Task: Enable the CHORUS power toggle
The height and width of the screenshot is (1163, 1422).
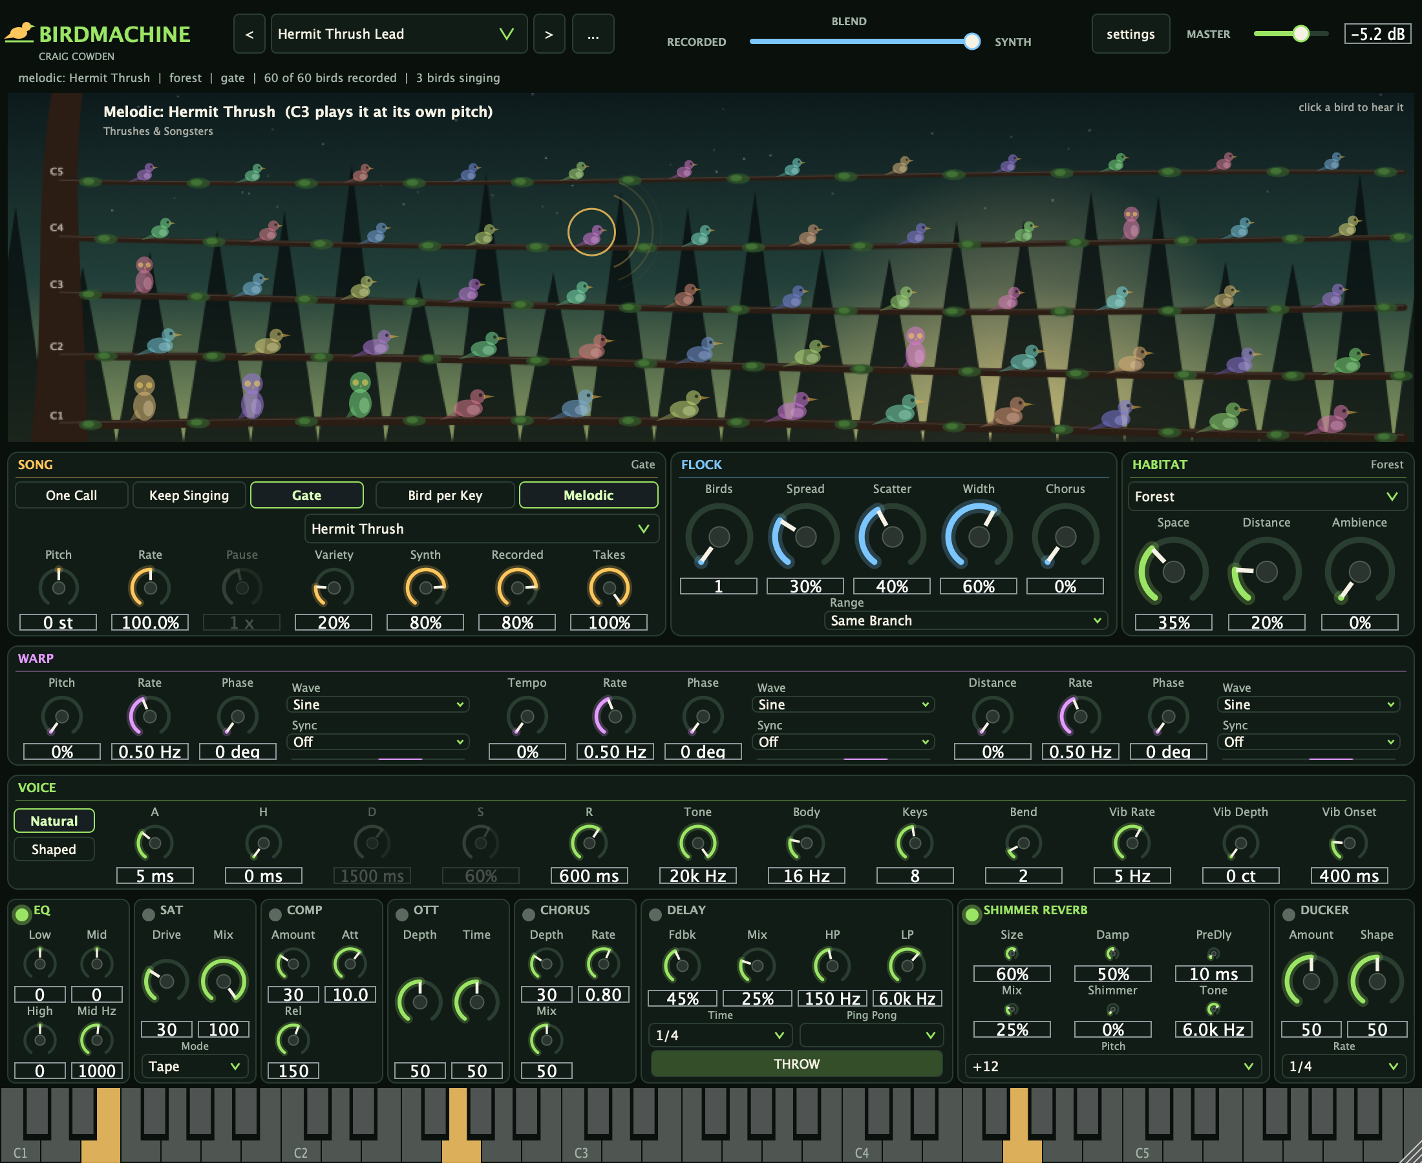Action: click(528, 914)
